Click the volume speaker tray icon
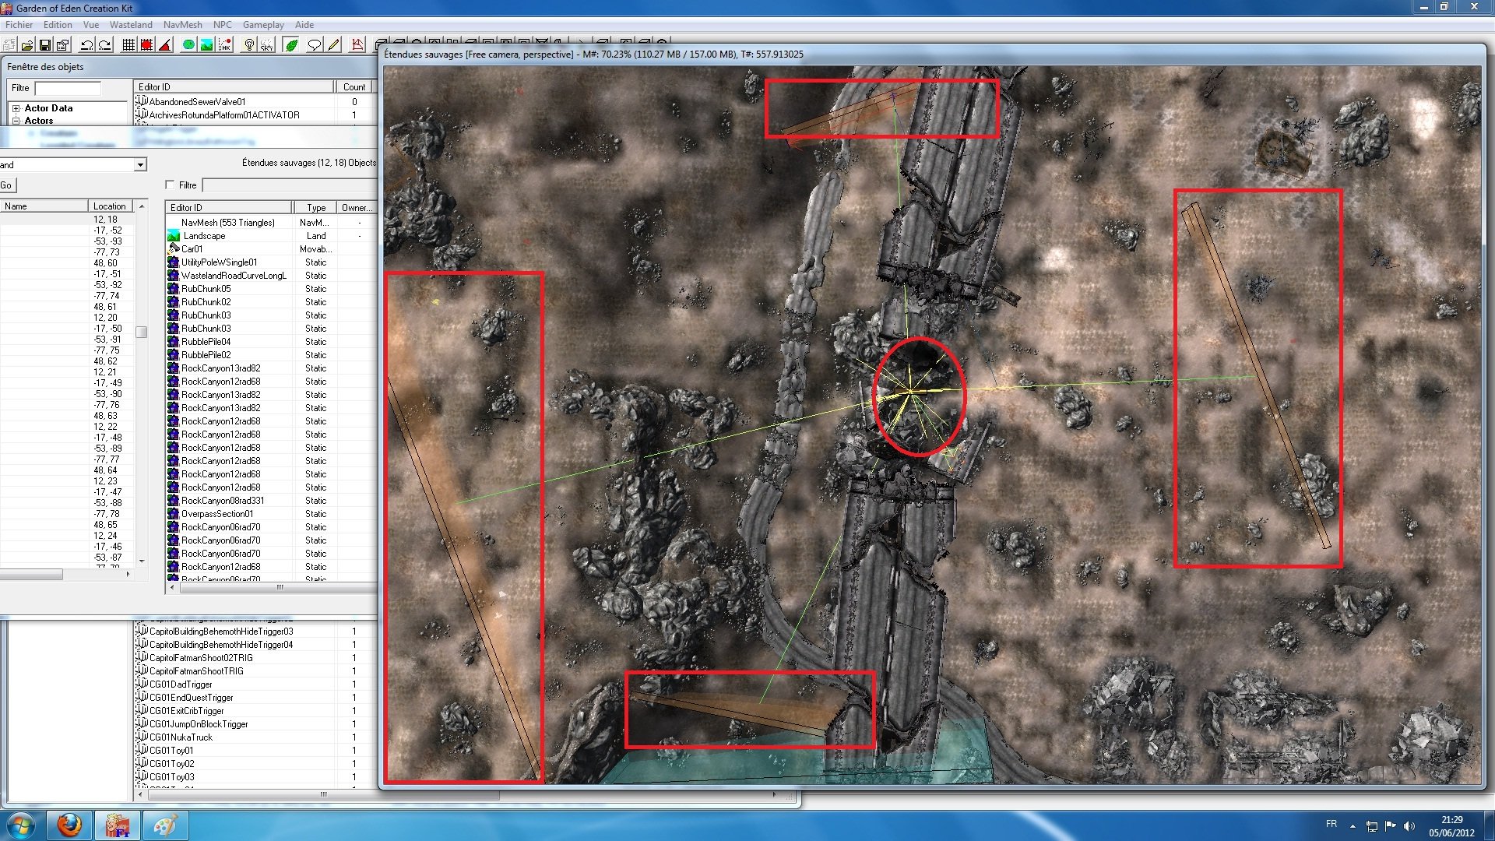Image resolution: width=1495 pixels, height=841 pixels. (x=1409, y=826)
